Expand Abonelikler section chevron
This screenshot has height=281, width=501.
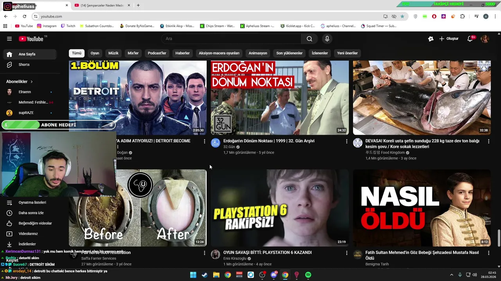(x=31, y=82)
